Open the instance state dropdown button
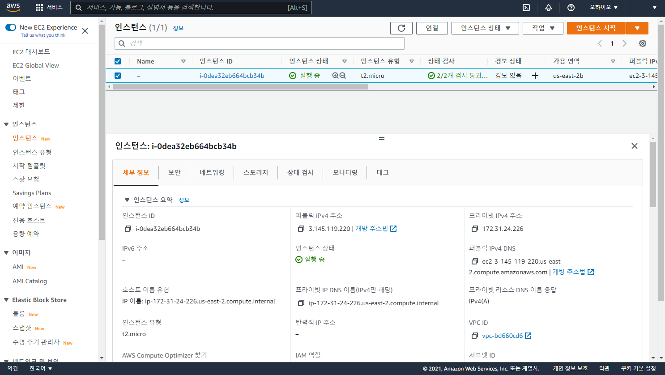Image resolution: width=665 pixels, height=375 pixels. pyautogui.click(x=485, y=28)
